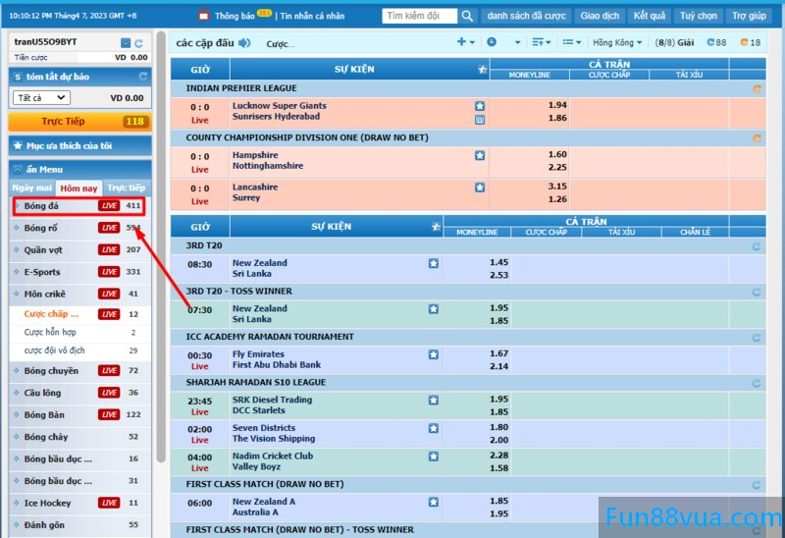Favorite the Lucknow Super Giants match
The image size is (785, 538).
tap(480, 106)
